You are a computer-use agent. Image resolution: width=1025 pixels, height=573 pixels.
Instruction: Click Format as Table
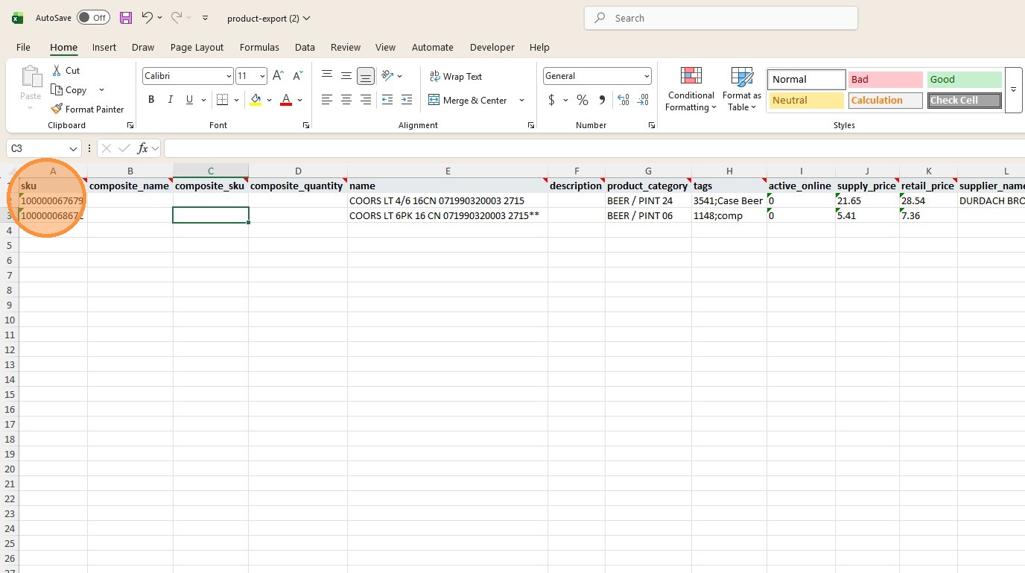click(x=742, y=89)
